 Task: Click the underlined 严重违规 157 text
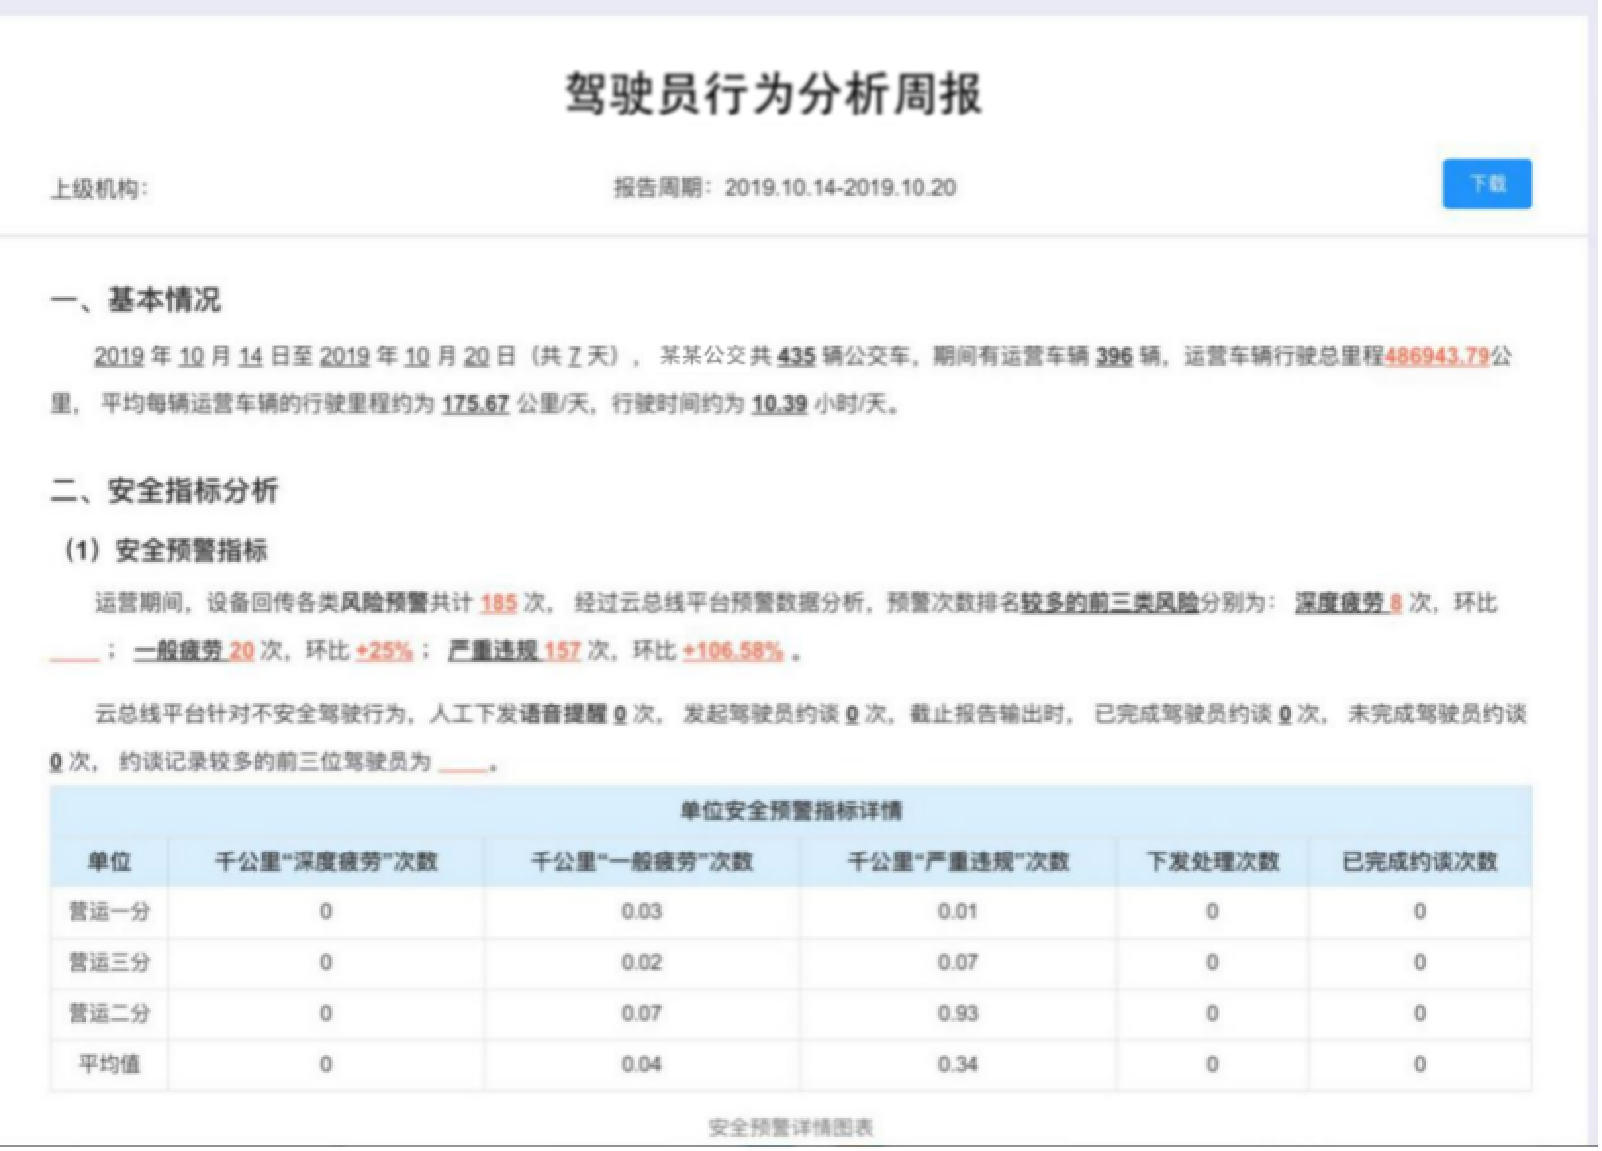[x=514, y=651]
